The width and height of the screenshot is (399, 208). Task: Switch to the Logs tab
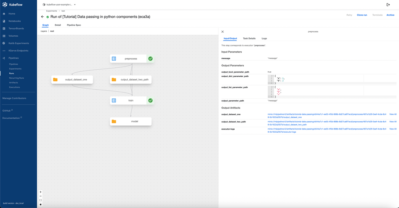point(264,38)
